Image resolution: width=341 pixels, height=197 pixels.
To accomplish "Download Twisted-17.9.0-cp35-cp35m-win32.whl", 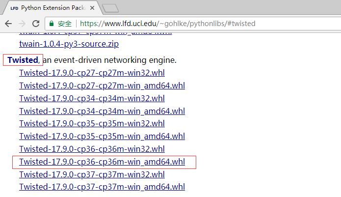I will tap(92, 123).
